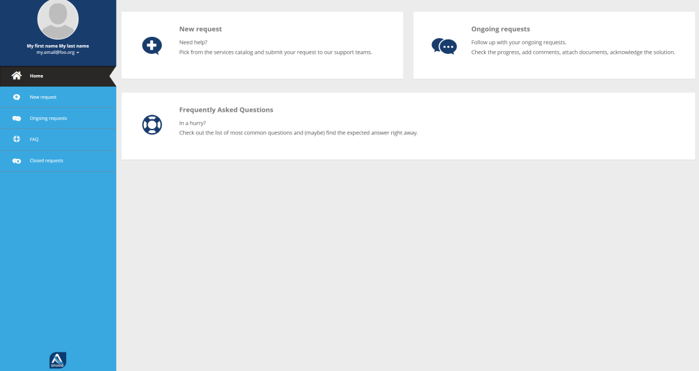
Task: Open the New request tile heading
Action: pos(201,29)
